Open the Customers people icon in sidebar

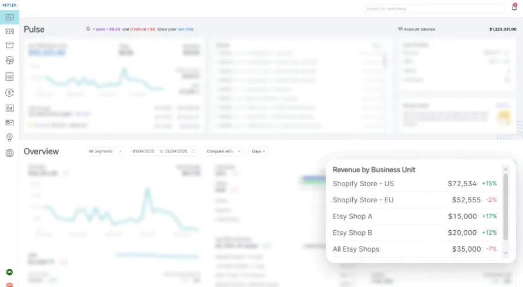pyautogui.click(x=9, y=61)
